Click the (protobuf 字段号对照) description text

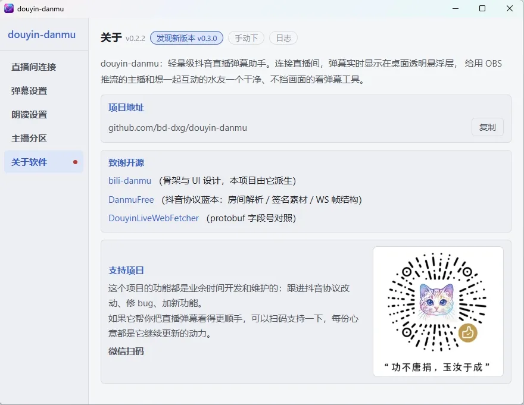pos(251,218)
